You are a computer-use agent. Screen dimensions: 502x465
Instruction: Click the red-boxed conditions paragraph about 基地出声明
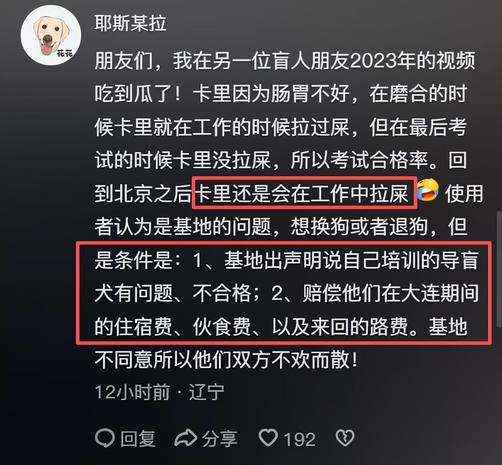click(284, 293)
